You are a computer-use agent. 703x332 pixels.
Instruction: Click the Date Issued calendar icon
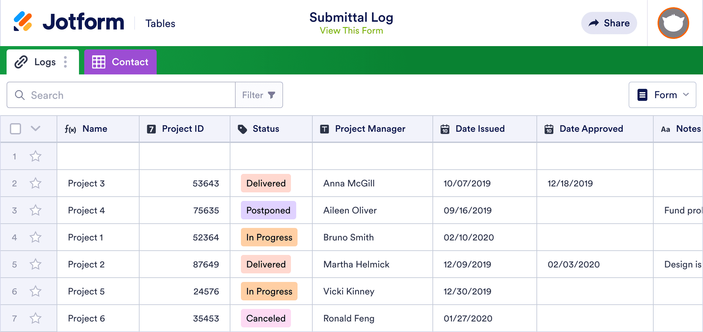[x=445, y=129]
